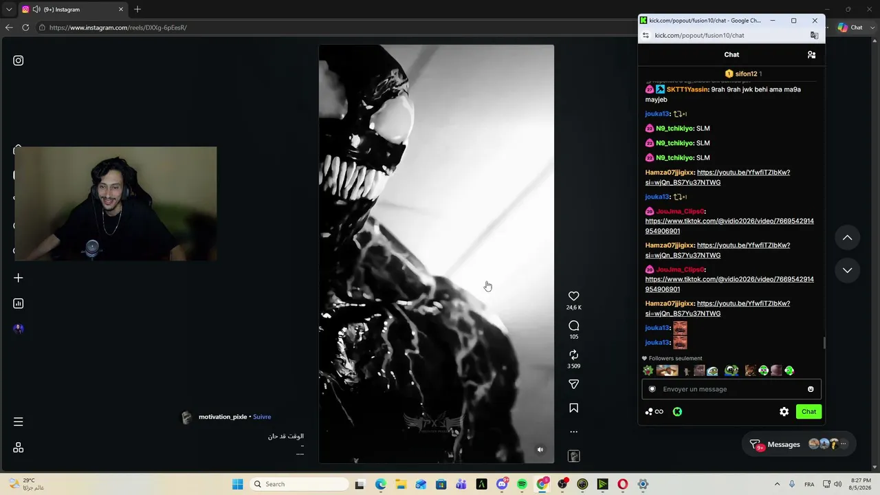Switch keyboard language FRA
Image resolution: width=880 pixels, height=495 pixels.
tap(810, 484)
